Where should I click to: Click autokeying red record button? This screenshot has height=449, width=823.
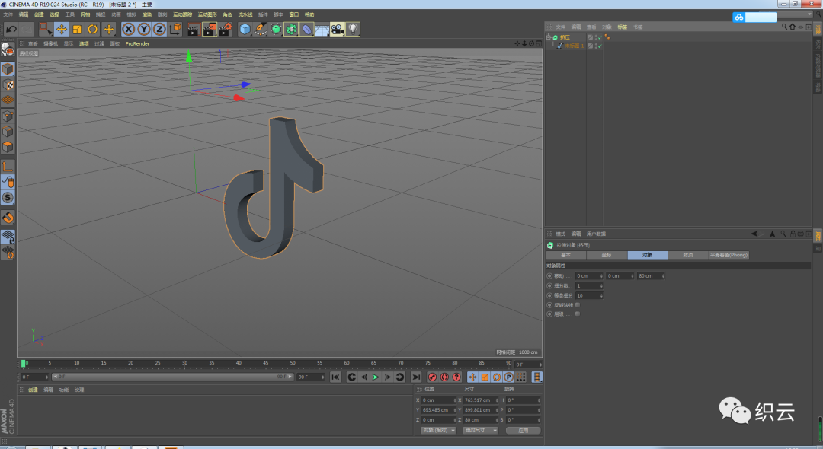pos(444,377)
